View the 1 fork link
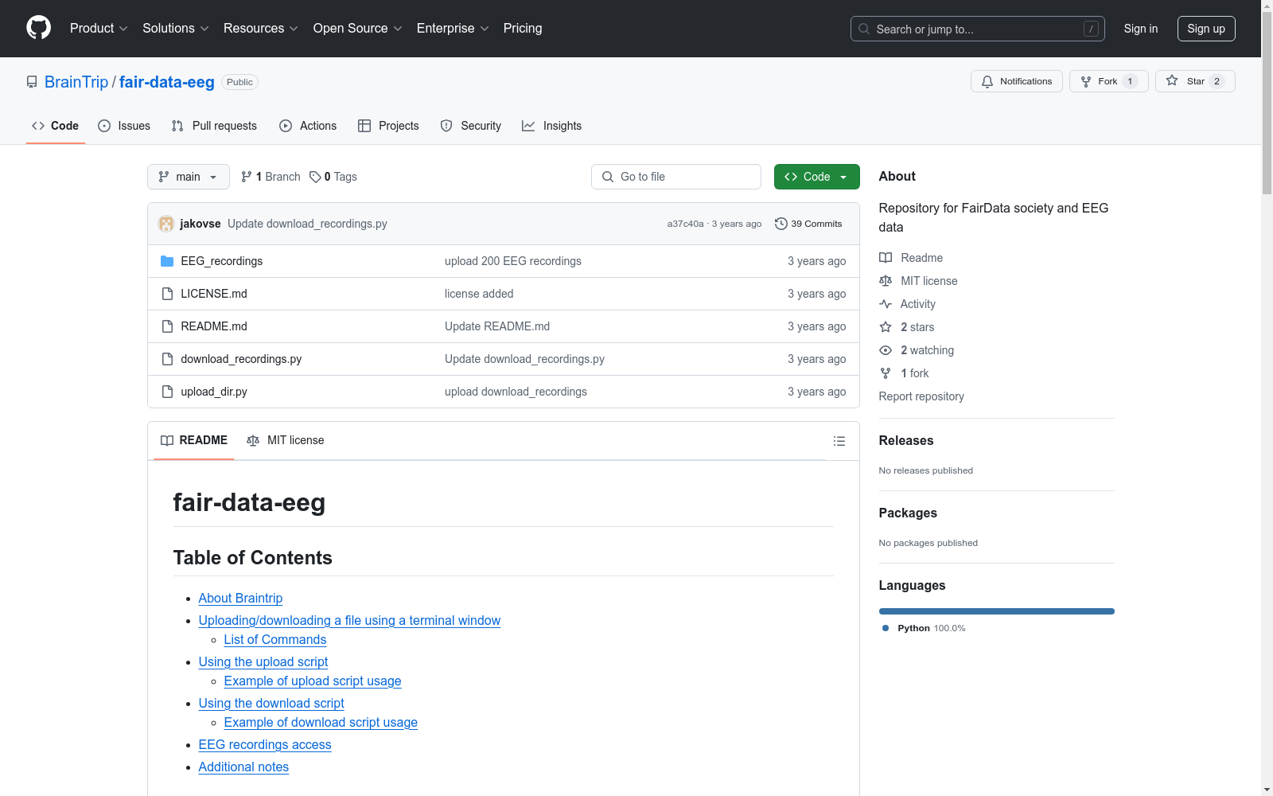This screenshot has height=796, width=1273. coord(904,373)
